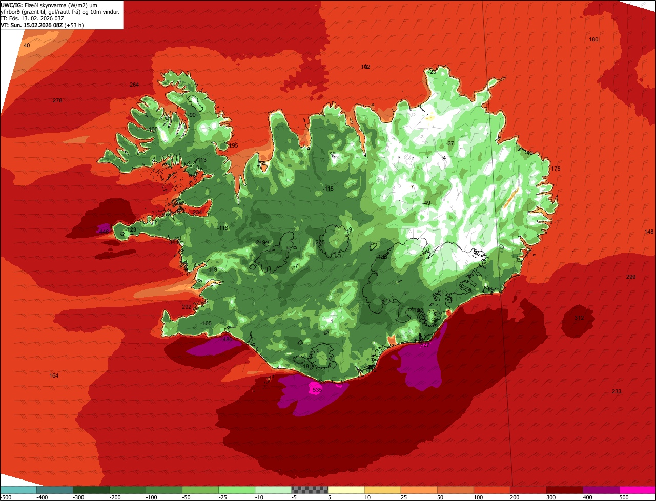Click the value -115 in north-central Iceland
656x501 pixels.
coord(328,189)
